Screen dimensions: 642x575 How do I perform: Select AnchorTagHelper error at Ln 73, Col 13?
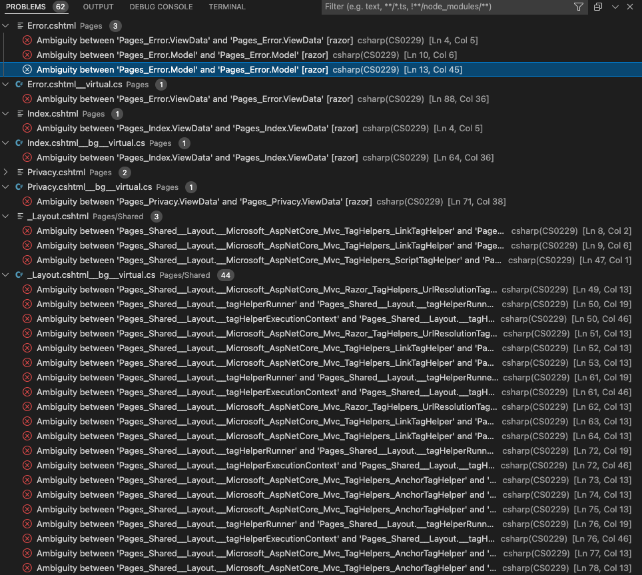tap(266, 480)
